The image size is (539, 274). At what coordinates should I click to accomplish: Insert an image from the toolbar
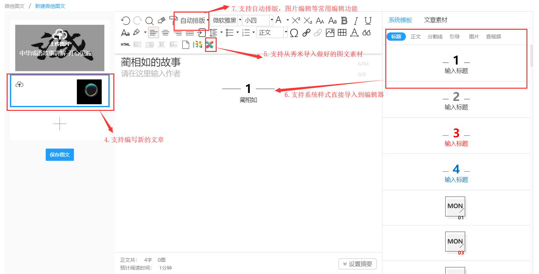[x=330, y=32]
